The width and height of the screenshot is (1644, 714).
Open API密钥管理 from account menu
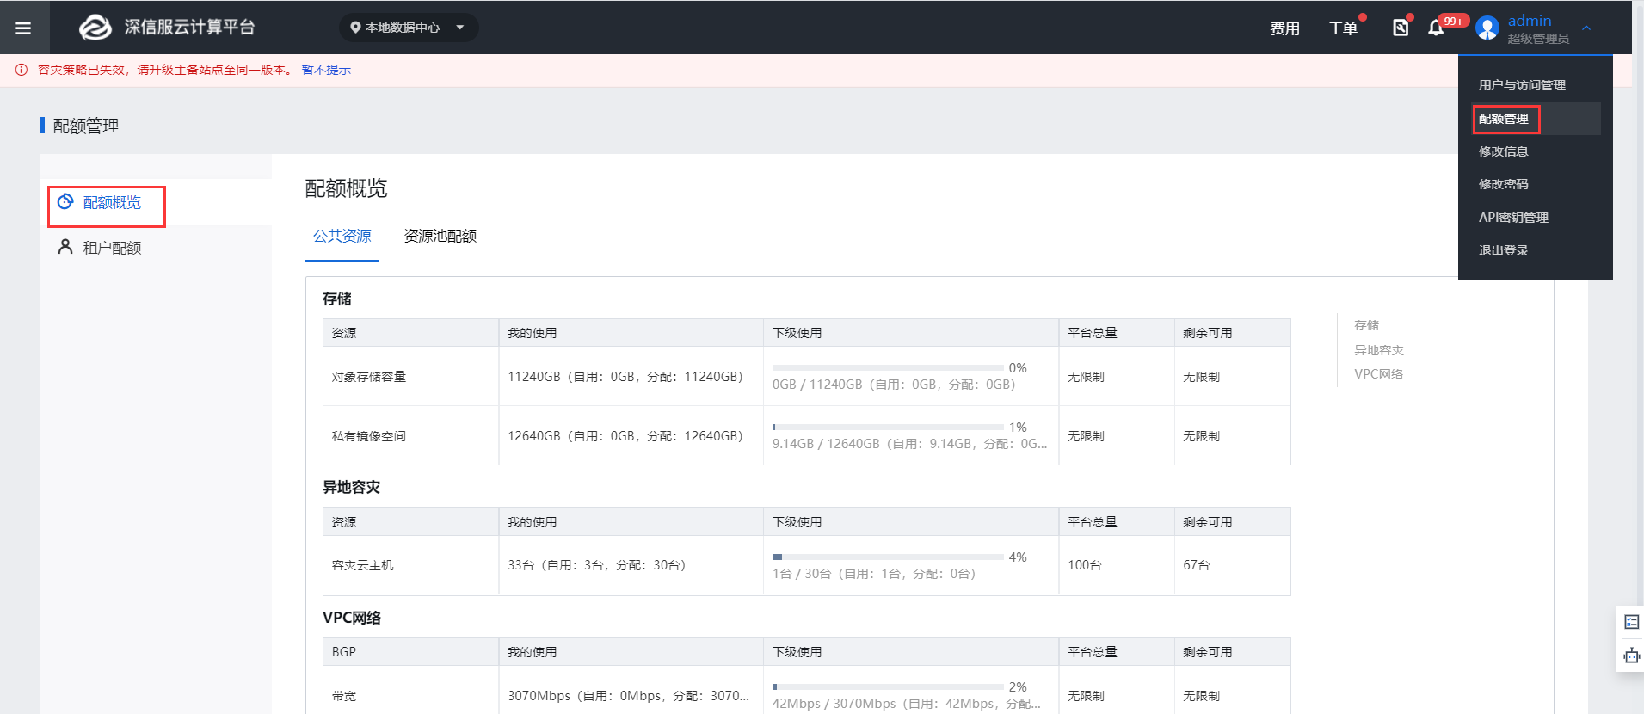coord(1513,218)
